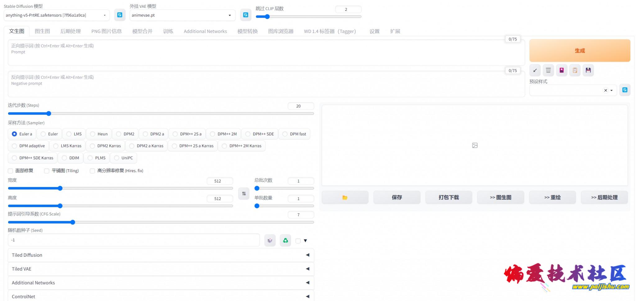Click the negative prompt text box
This screenshot has width=636, height=301.
266,84
